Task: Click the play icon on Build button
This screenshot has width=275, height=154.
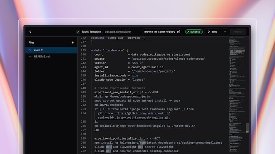Action: 209,32
